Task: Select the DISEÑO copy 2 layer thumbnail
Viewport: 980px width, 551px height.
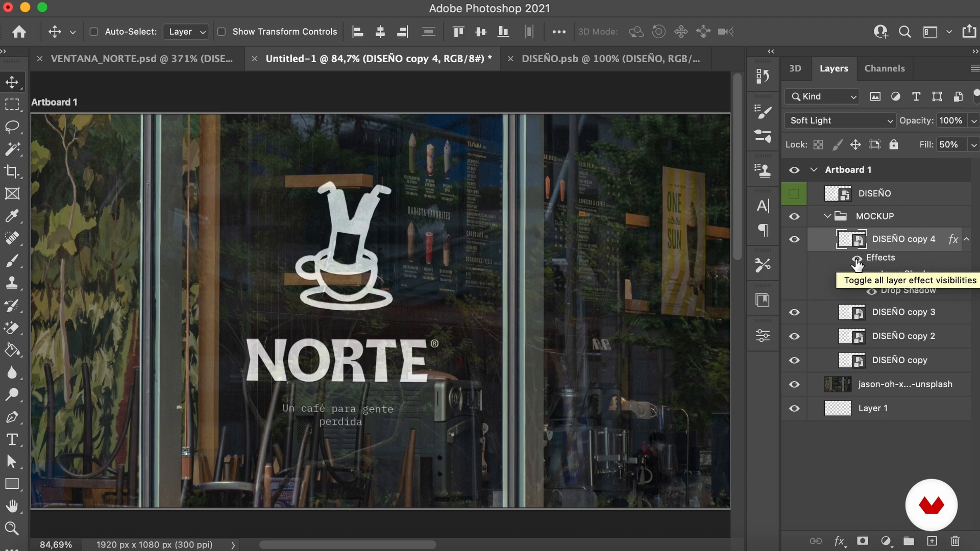Action: pos(851,336)
